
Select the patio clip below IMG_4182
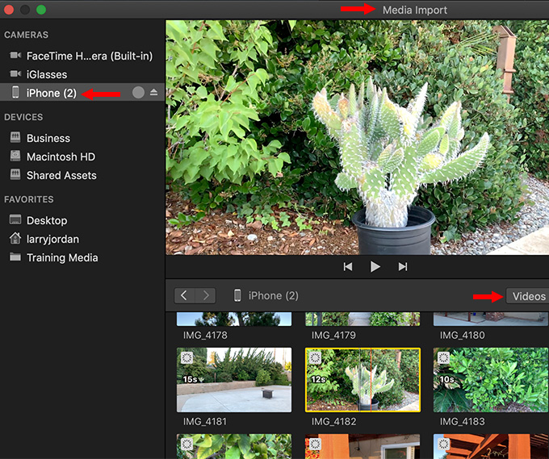pos(363,446)
